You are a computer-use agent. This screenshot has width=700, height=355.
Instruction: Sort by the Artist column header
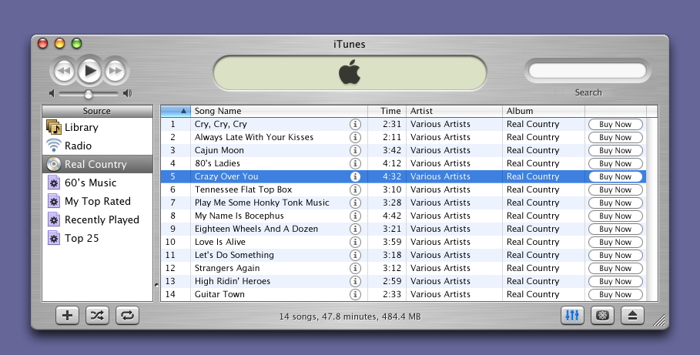(x=454, y=111)
